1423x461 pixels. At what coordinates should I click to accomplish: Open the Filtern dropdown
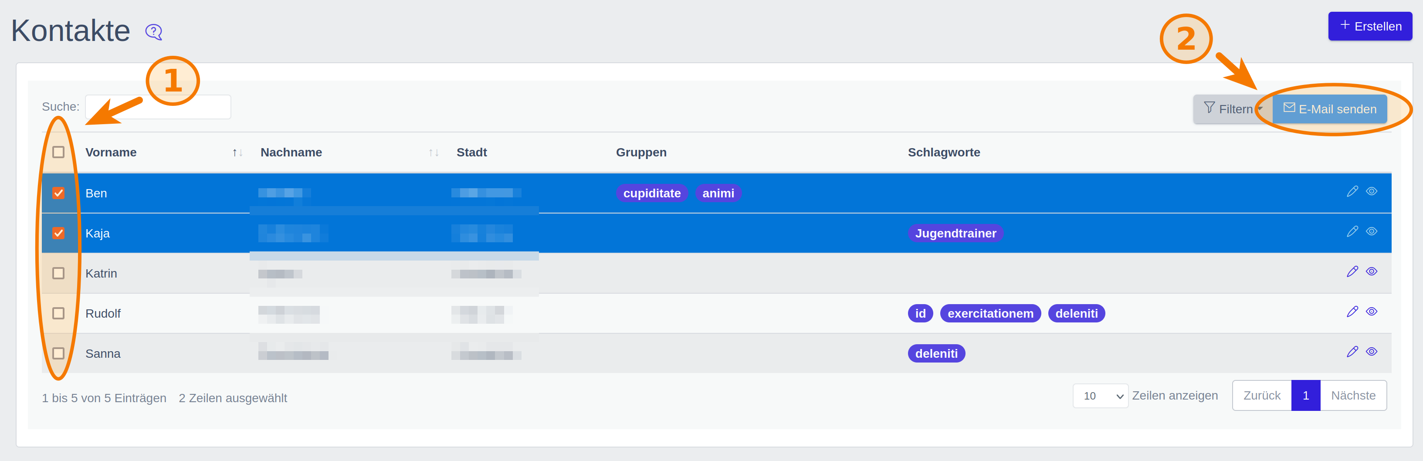(1232, 109)
